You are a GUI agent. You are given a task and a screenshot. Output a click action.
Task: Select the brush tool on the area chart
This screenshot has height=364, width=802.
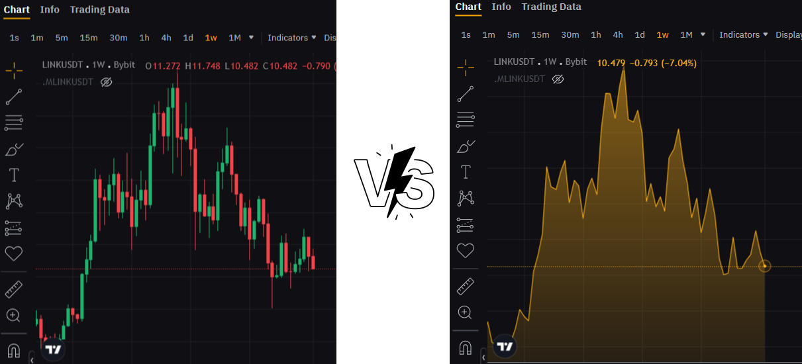click(x=466, y=146)
